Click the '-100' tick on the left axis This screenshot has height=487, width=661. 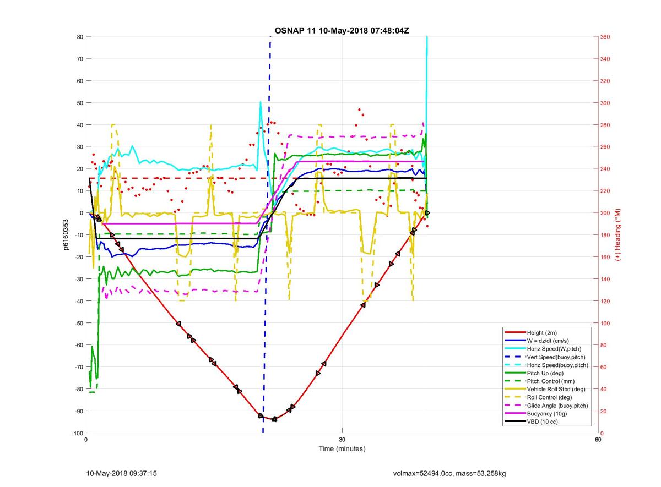77,433
